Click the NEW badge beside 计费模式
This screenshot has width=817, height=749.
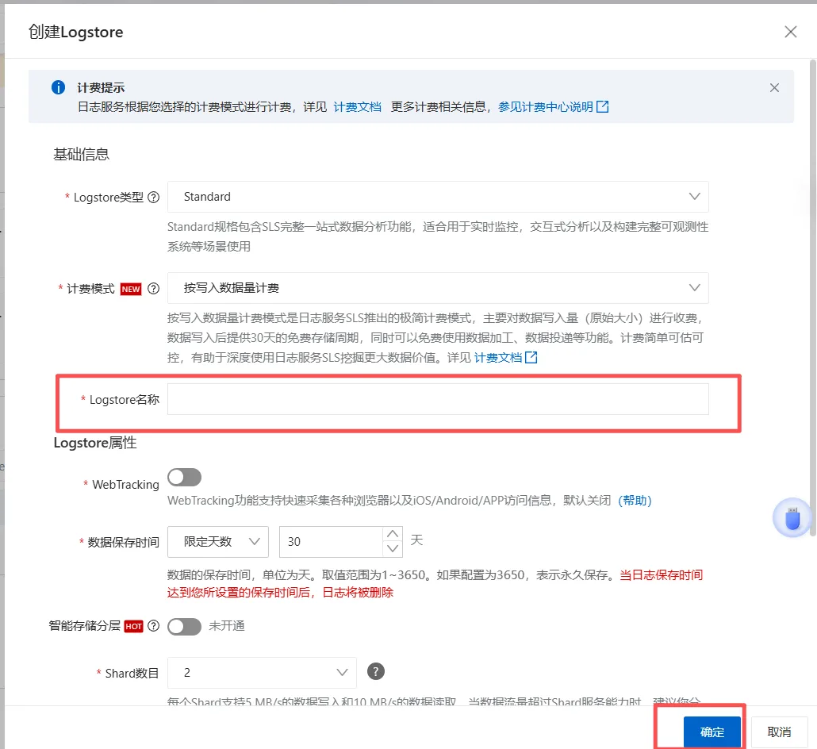point(131,289)
